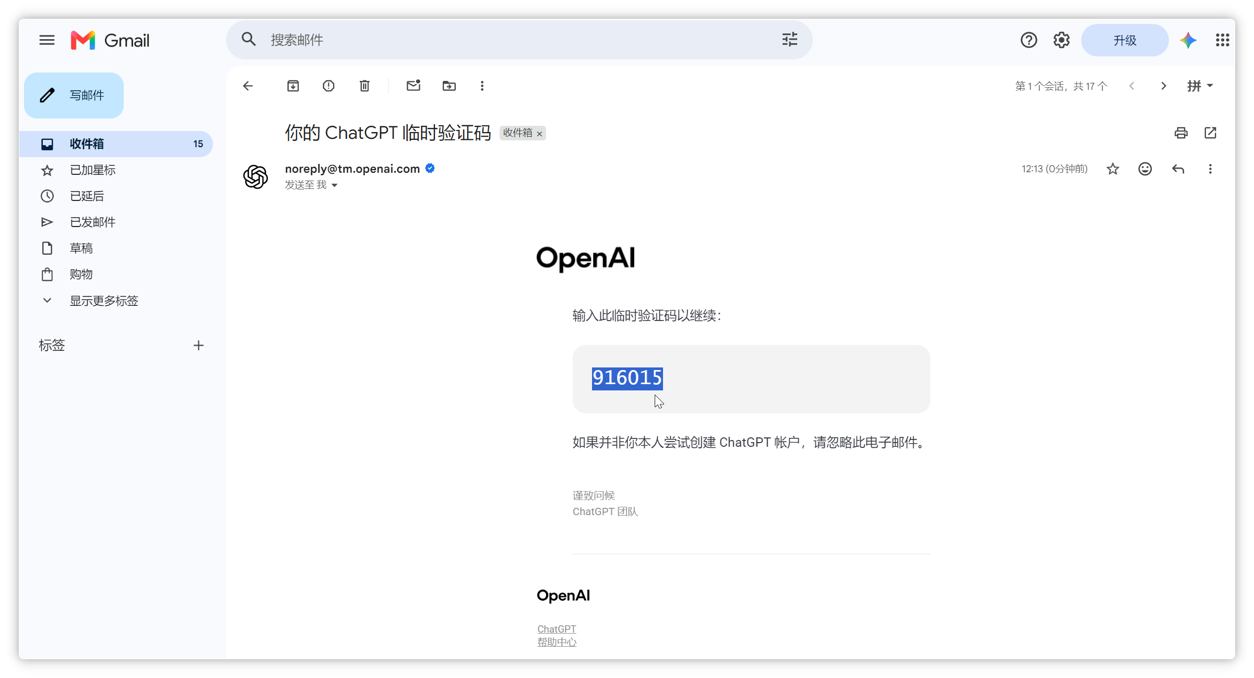Open 购物 category

(x=116, y=275)
